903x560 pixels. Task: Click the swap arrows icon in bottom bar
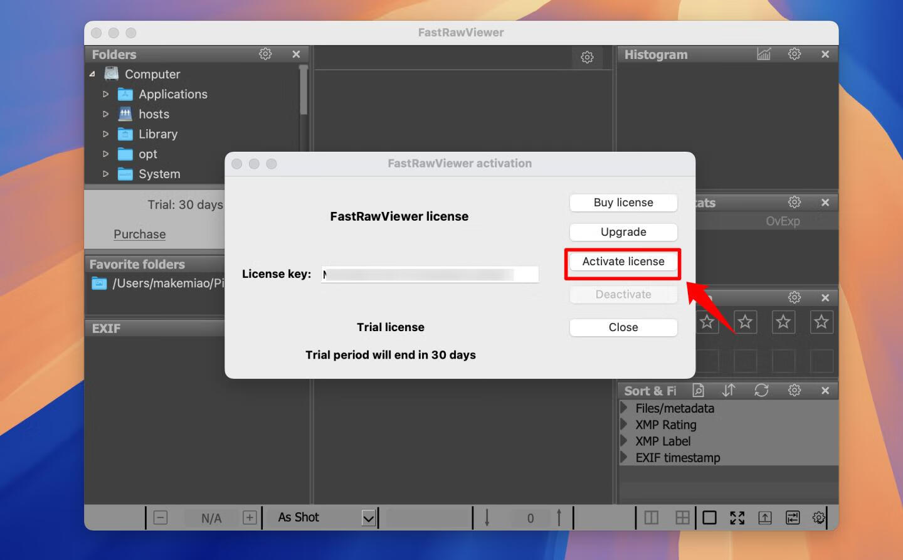[x=793, y=517]
